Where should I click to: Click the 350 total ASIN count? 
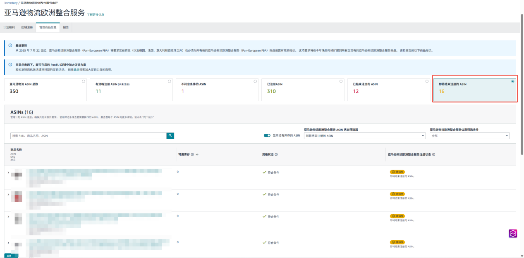(14, 91)
